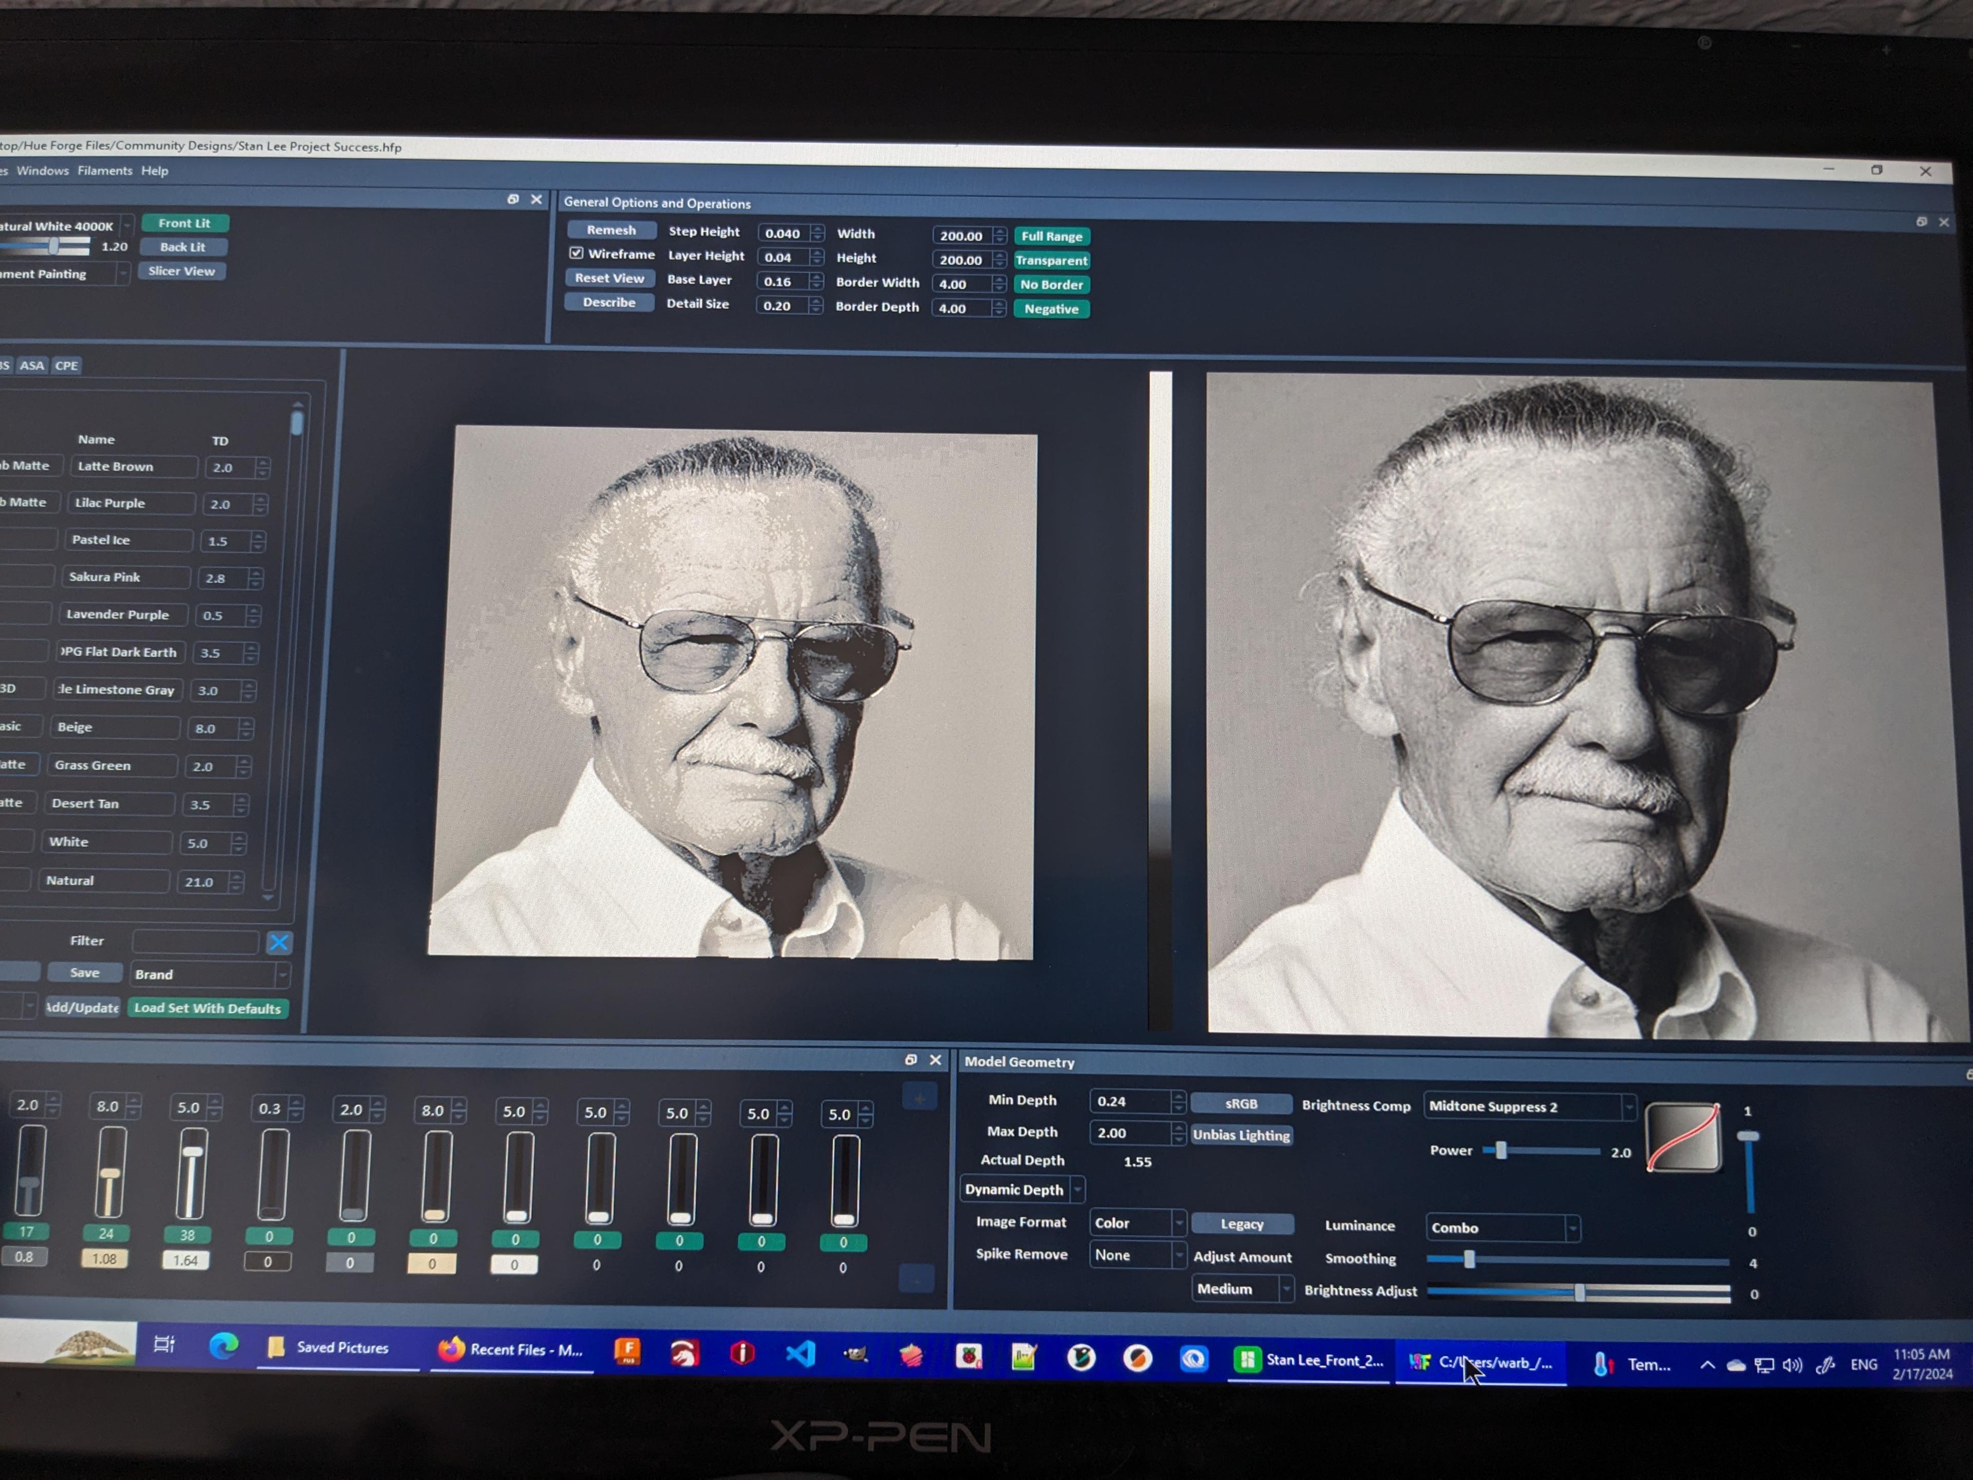Screen dimensions: 1973x1480
Task: Toggle Unbias Lighting
Action: (x=1241, y=1135)
